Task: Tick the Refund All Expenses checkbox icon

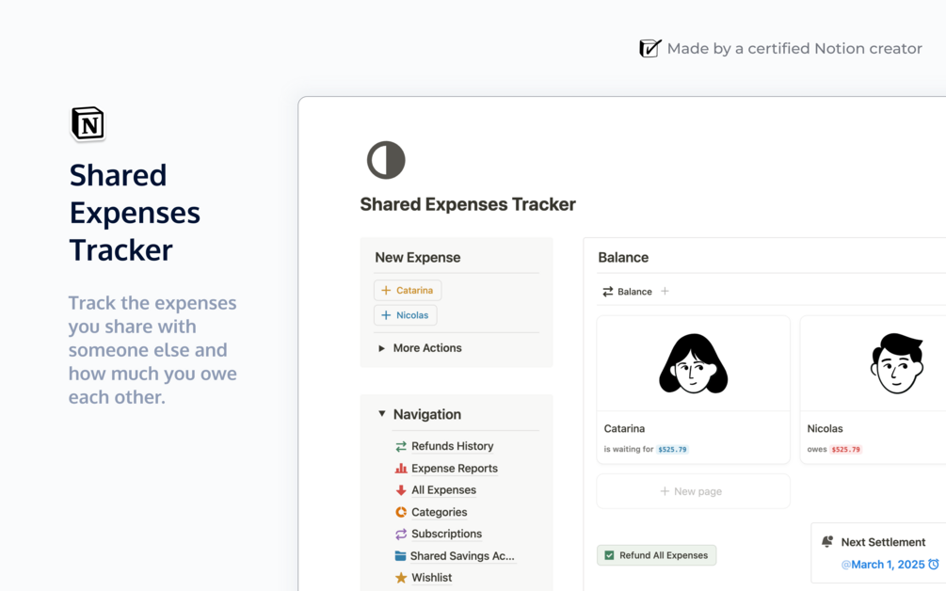Action: click(x=609, y=555)
